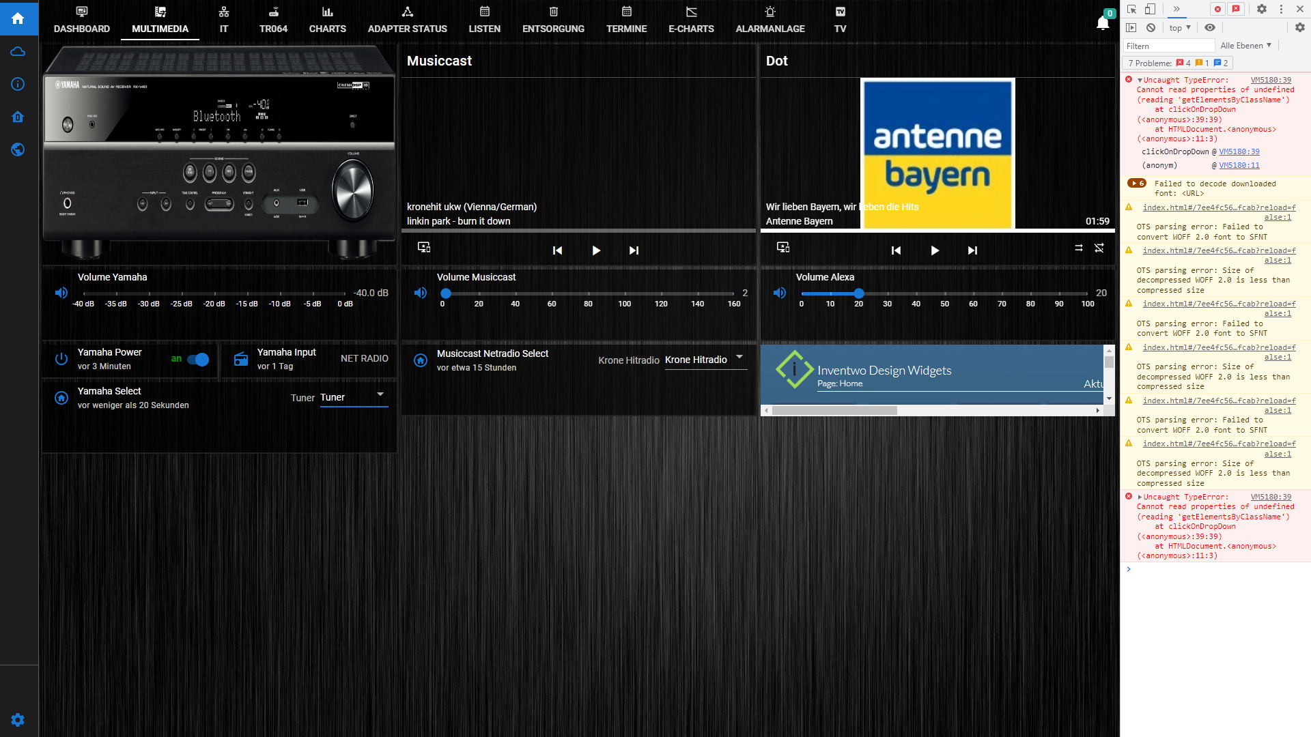Open the Krone Hitradio dropdown
This screenshot has height=737, width=1311.
[705, 360]
